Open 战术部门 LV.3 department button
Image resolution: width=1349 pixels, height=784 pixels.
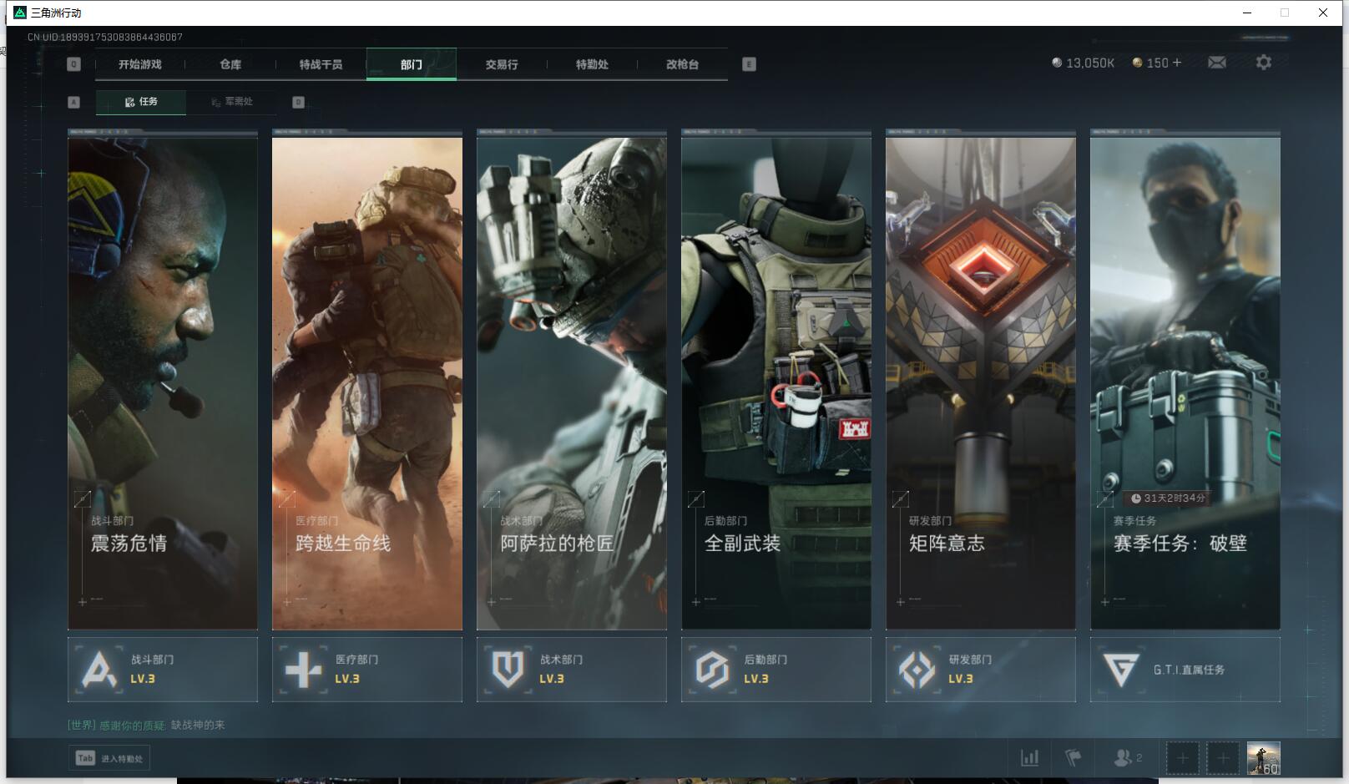[572, 670]
